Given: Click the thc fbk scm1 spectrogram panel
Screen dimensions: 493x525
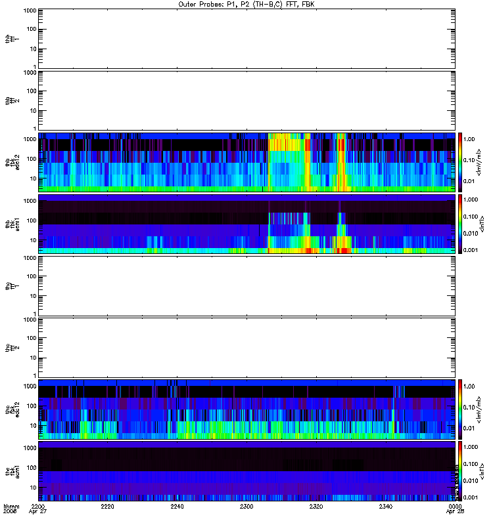Looking at the screenshot, I should [246, 471].
